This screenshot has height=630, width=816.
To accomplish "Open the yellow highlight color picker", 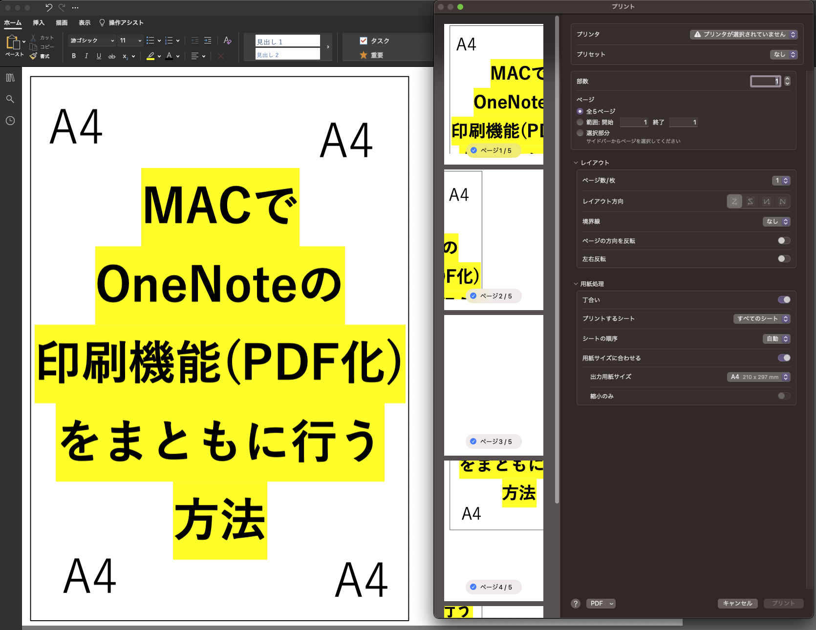I will tap(159, 56).
